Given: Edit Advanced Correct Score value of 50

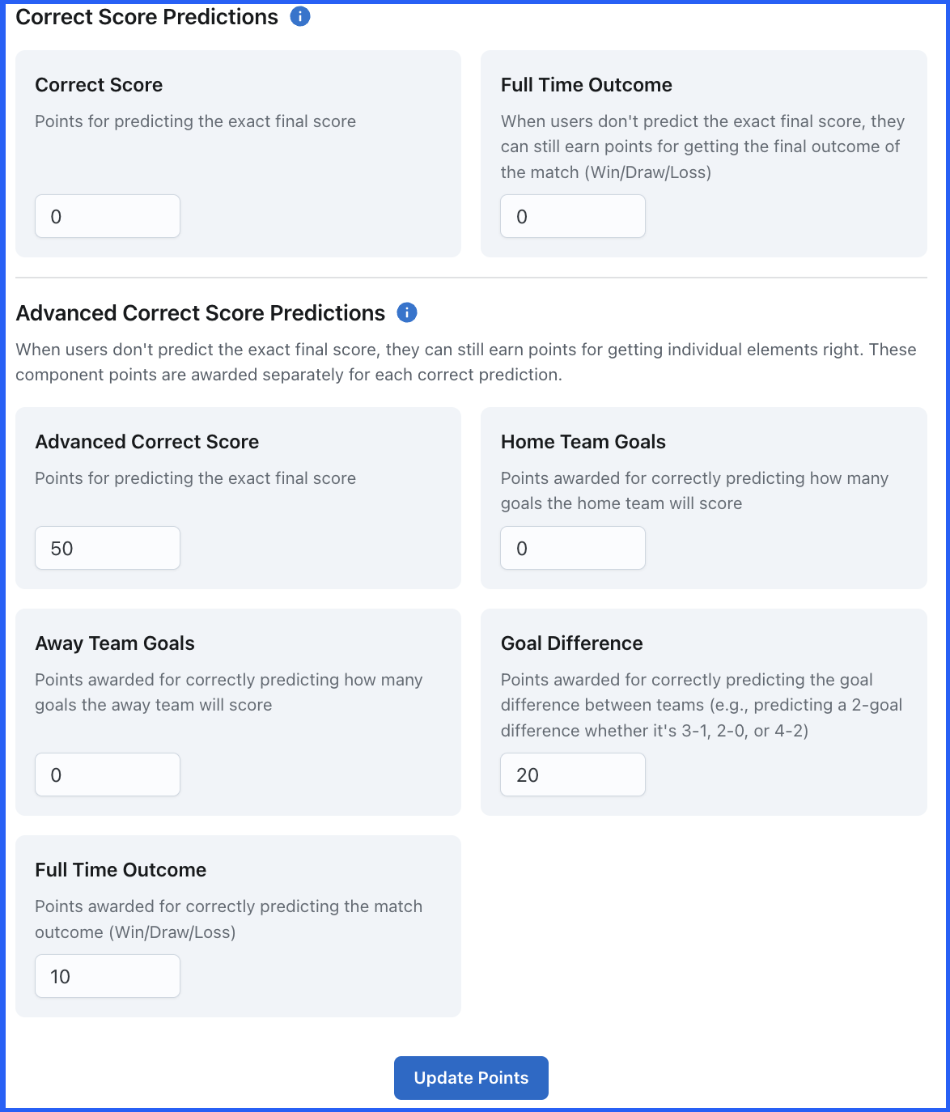Looking at the screenshot, I should pyautogui.click(x=108, y=548).
